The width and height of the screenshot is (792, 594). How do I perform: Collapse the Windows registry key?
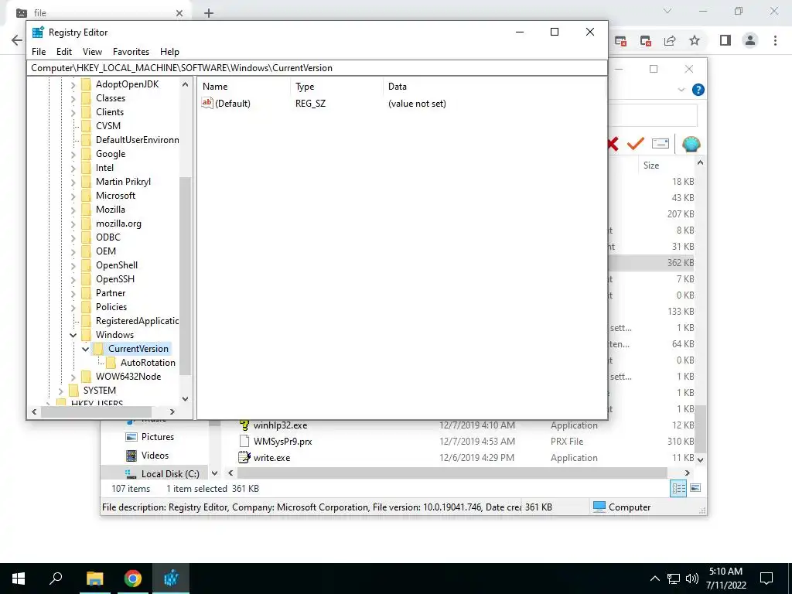(73, 335)
